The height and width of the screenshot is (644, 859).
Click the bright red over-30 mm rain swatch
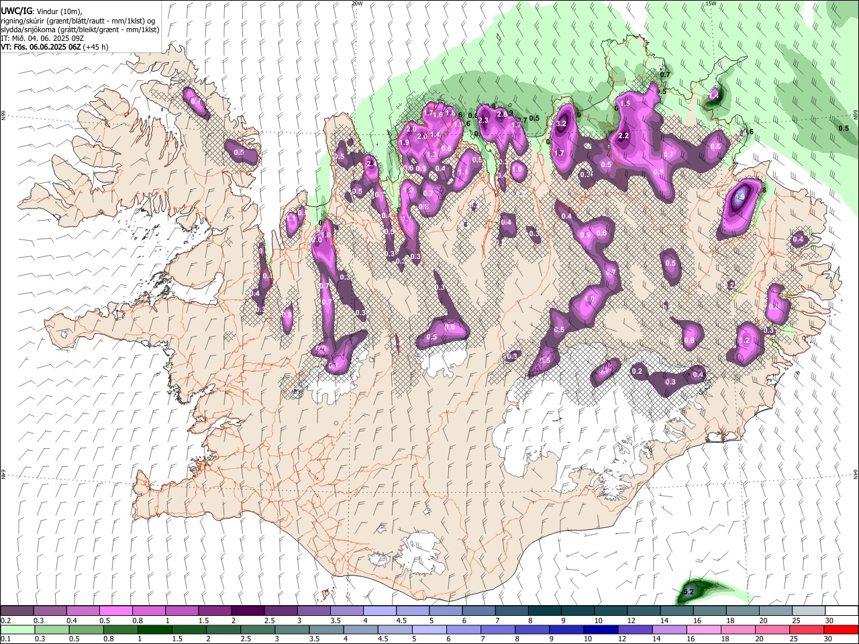pos(842,629)
